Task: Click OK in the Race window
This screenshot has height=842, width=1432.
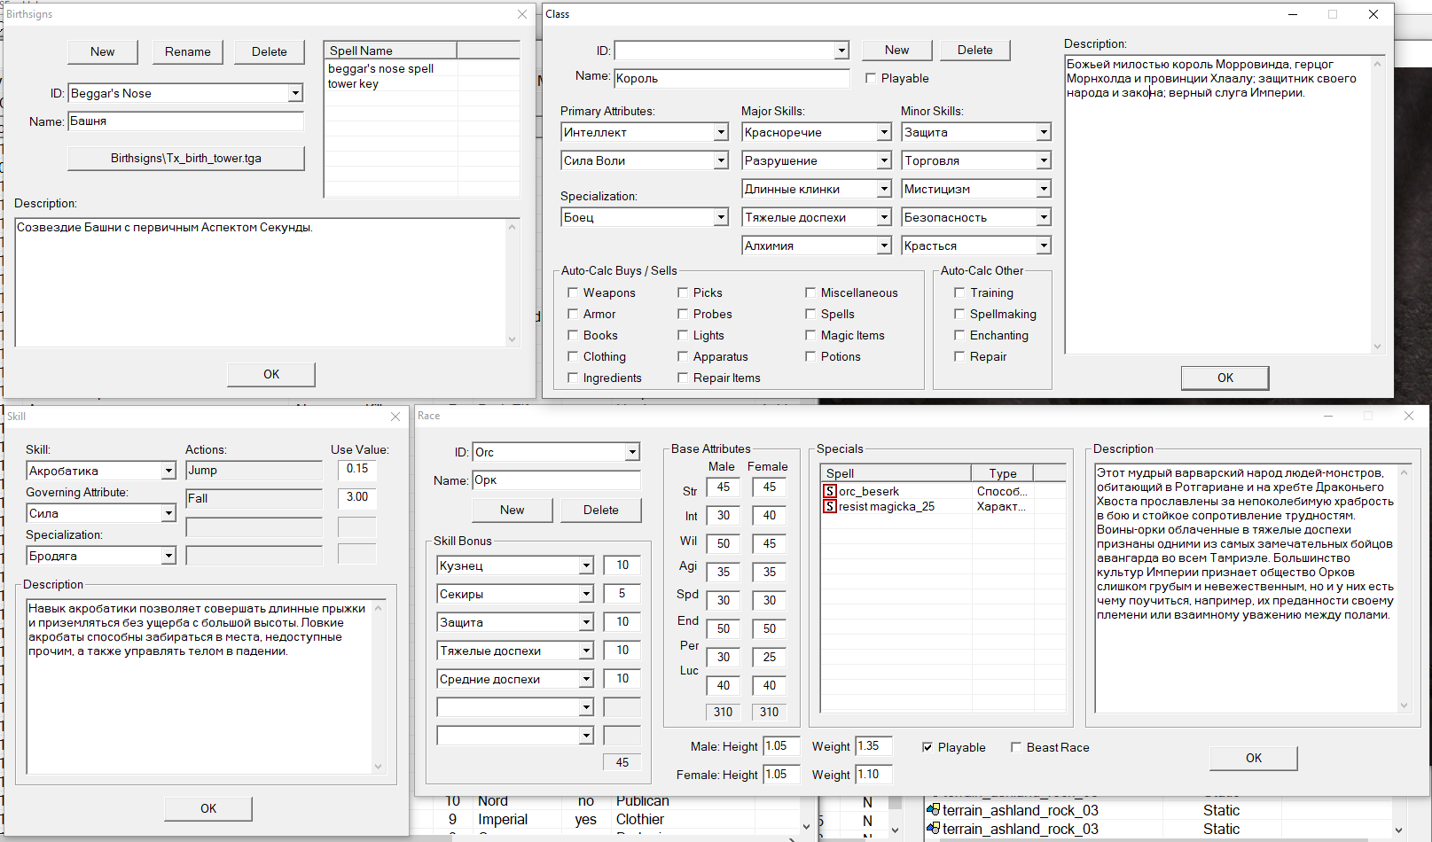Action: tap(1254, 758)
